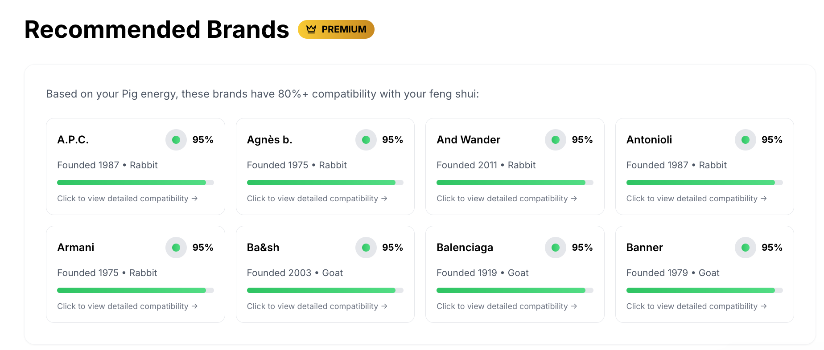824x350 pixels.
Task: Click the green compatibility dot for And Wander
Action: [556, 140]
